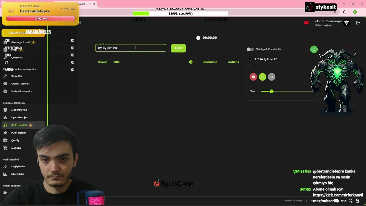Click the clock icon beside 00:00:00 timer

(198, 38)
